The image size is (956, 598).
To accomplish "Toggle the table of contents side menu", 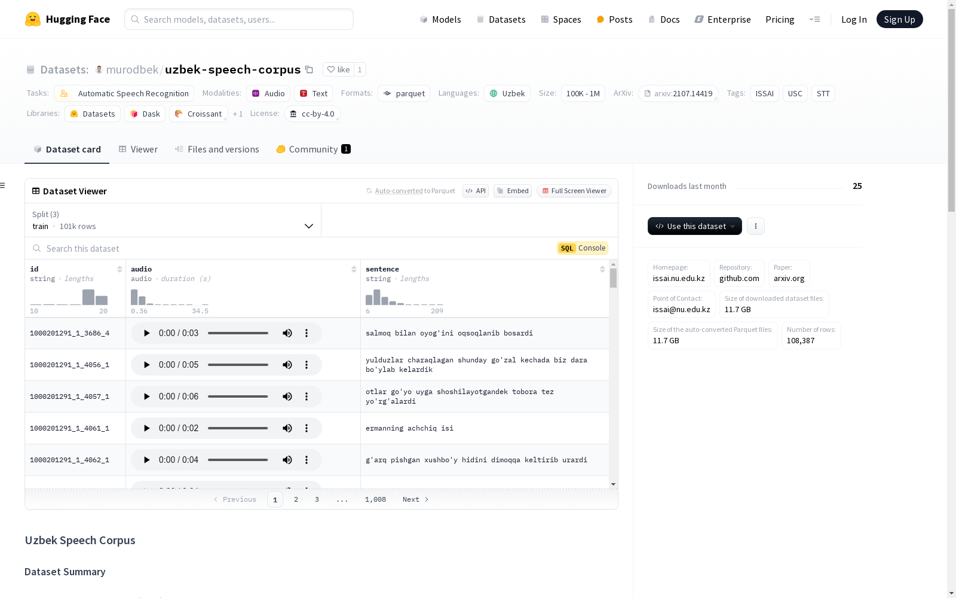I will (3, 185).
